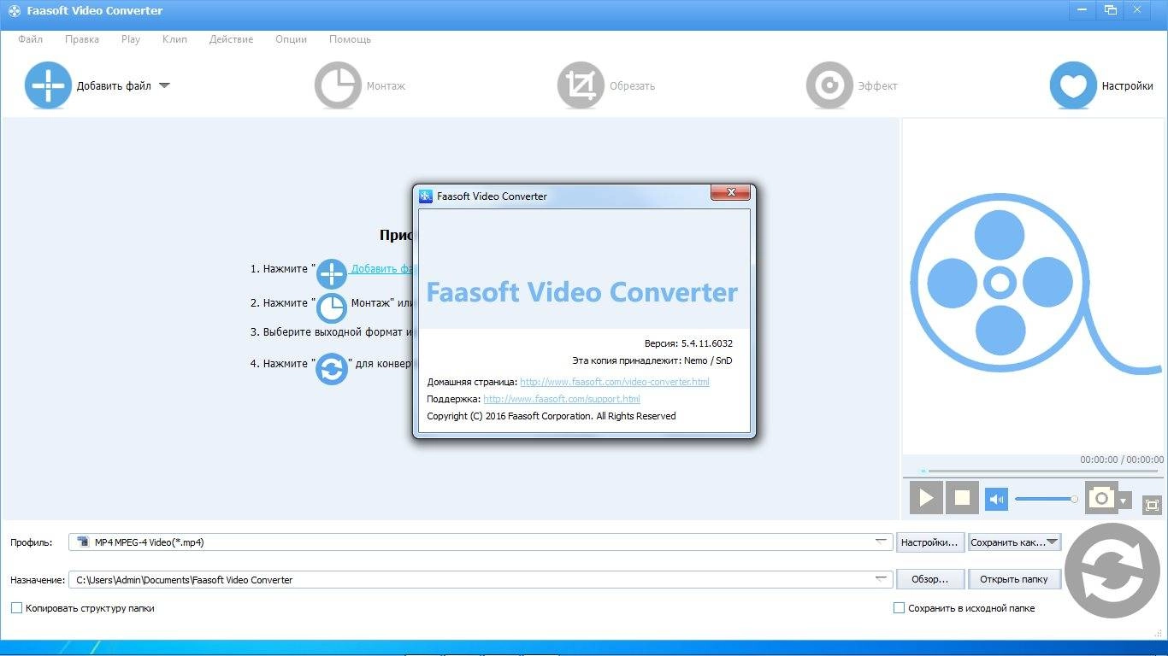This screenshot has height=656, width=1168.
Task: Adjust the preview volume slider
Action: tap(1046, 499)
